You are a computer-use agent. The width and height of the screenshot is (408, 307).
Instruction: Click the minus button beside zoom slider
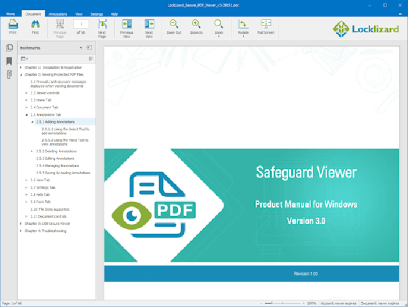[261, 303]
